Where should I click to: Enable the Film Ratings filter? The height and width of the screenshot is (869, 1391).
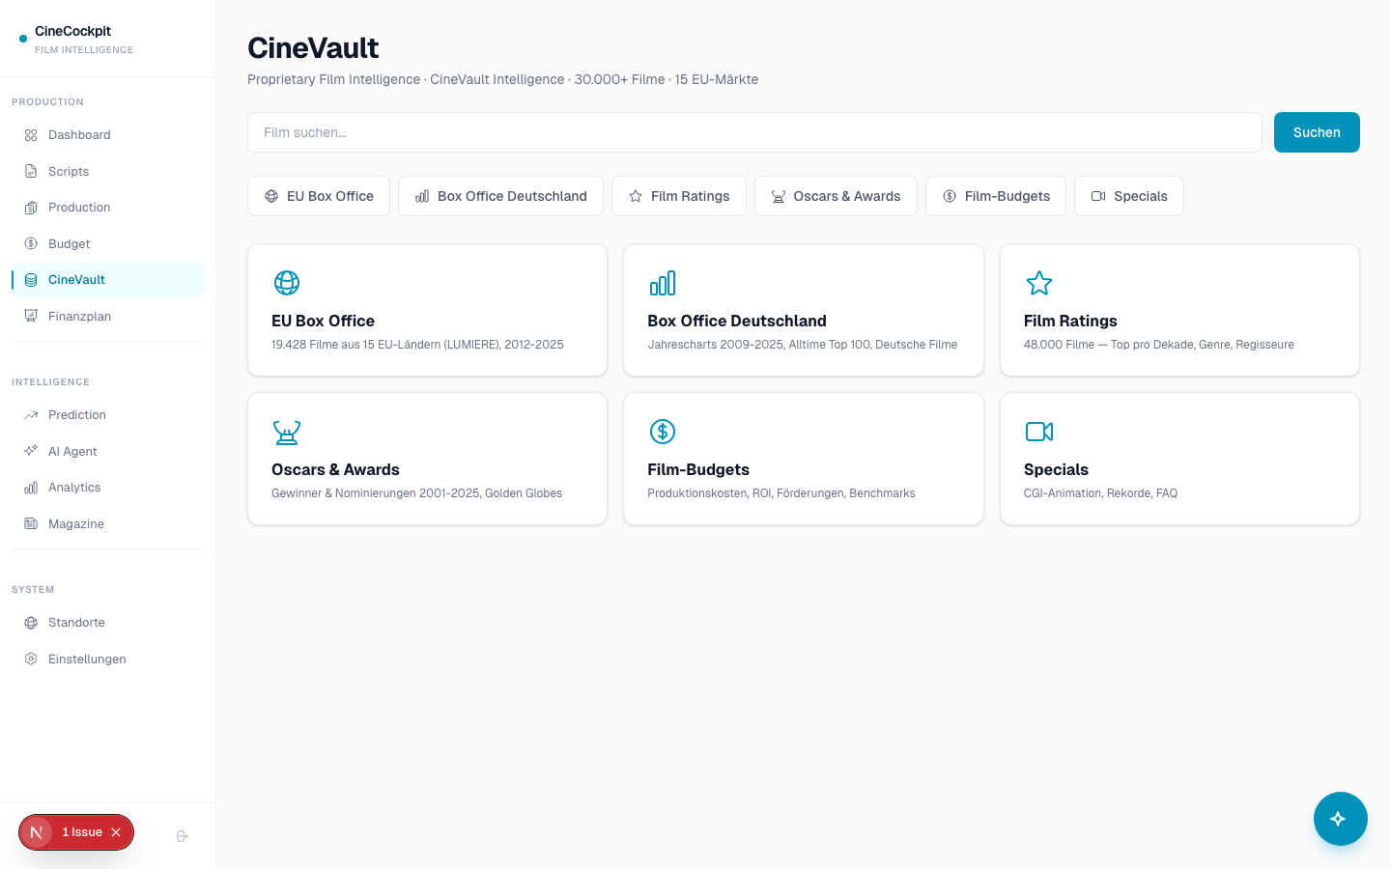[x=679, y=196]
